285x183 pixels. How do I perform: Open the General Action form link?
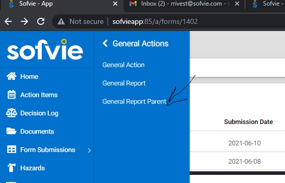tap(123, 65)
